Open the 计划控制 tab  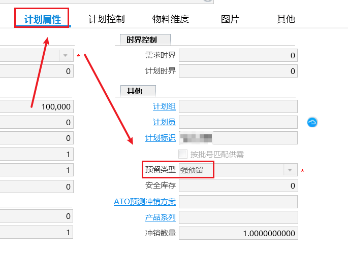pos(106,19)
